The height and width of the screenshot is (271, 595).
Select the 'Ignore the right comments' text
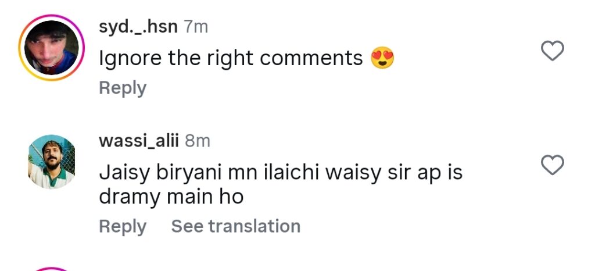(231, 59)
